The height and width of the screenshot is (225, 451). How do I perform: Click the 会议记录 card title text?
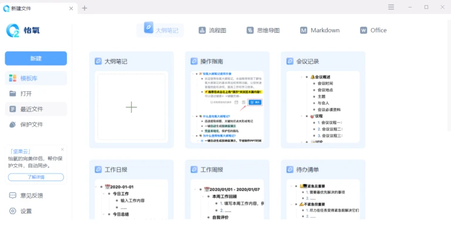tap(308, 62)
